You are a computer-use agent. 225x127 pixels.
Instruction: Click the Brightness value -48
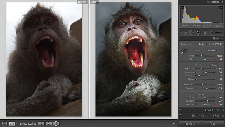tap(219, 85)
